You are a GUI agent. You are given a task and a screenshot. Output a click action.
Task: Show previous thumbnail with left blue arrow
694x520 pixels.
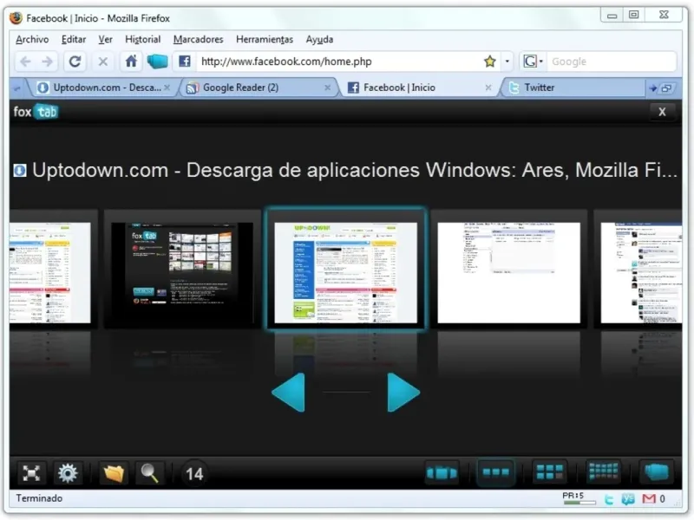289,393
